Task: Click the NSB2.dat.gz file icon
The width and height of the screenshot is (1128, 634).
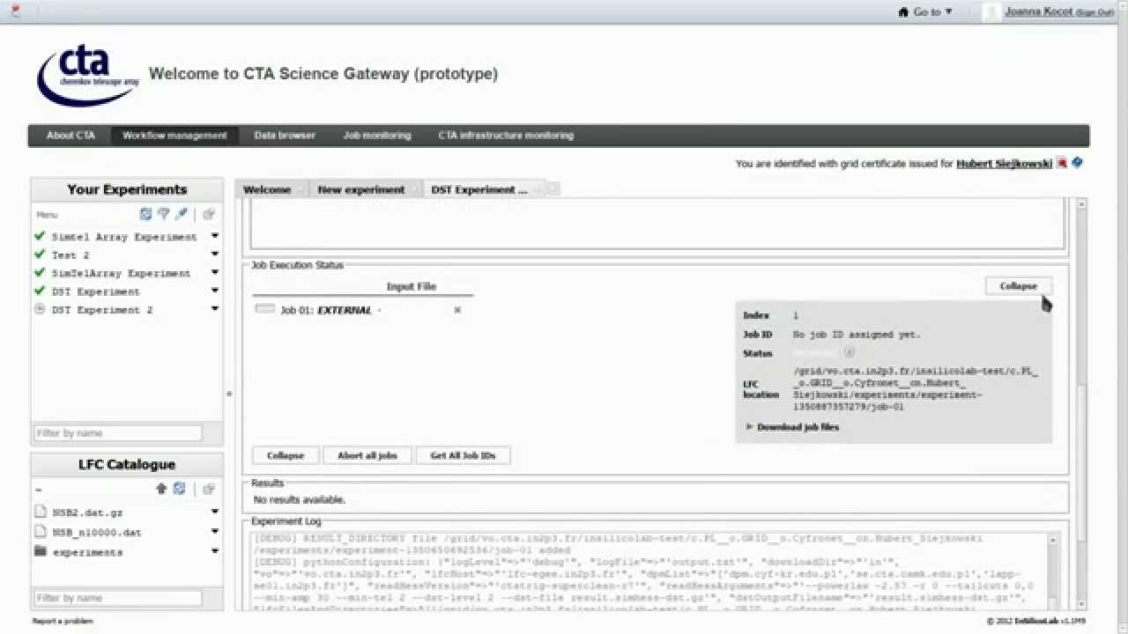Action: pyautogui.click(x=40, y=512)
